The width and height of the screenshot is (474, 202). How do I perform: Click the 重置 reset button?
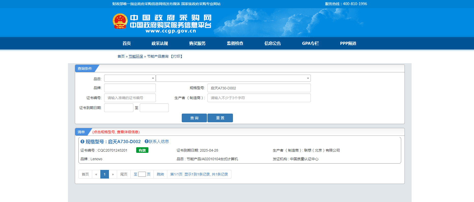click(x=220, y=118)
